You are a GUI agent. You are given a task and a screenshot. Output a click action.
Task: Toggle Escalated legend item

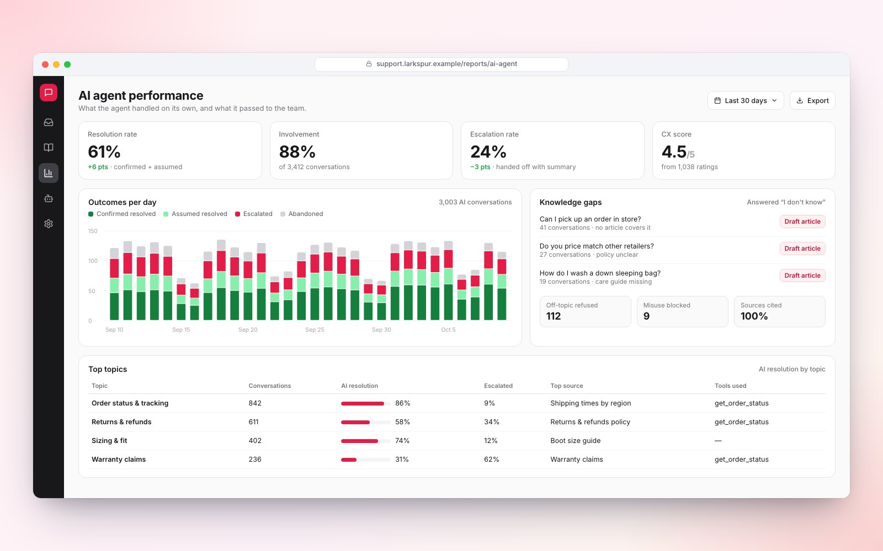pyautogui.click(x=254, y=214)
